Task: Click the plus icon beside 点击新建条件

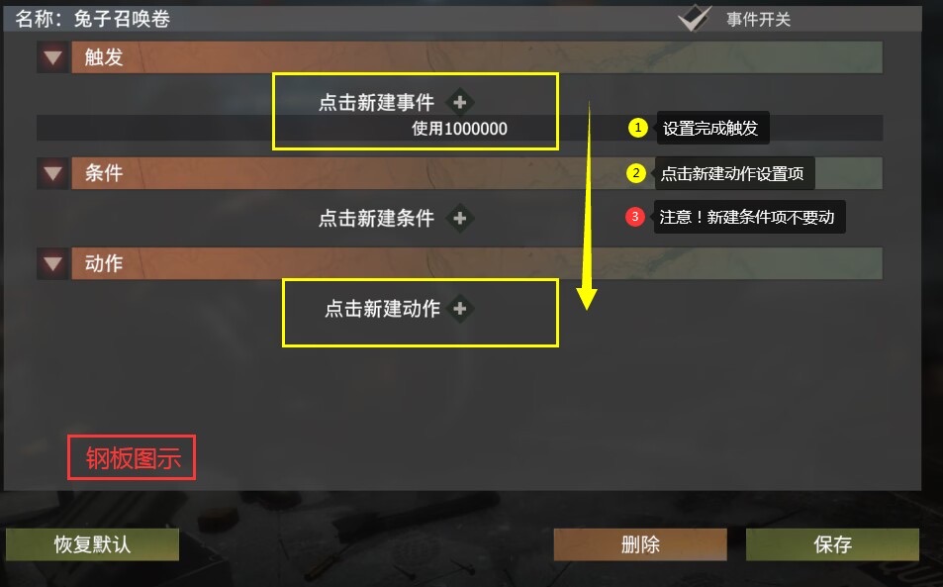Action: point(459,218)
